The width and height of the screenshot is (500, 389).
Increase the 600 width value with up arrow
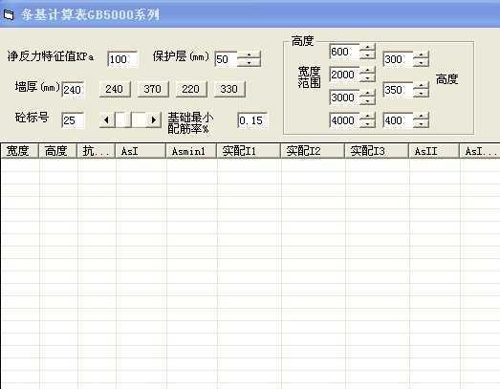coord(368,48)
